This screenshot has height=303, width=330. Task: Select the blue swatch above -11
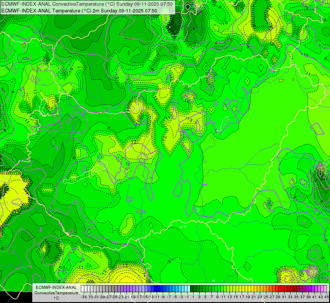[x=155, y=289]
